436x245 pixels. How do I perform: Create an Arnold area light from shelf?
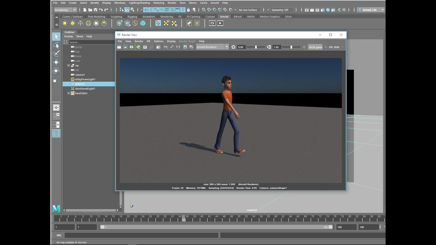tap(65, 23)
